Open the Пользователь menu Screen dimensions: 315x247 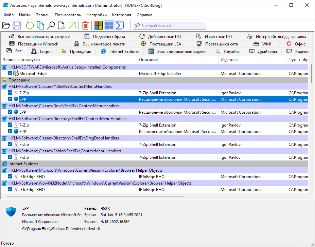tap(68, 15)
